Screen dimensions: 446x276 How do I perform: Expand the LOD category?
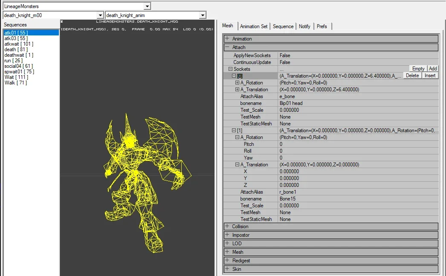227,243
